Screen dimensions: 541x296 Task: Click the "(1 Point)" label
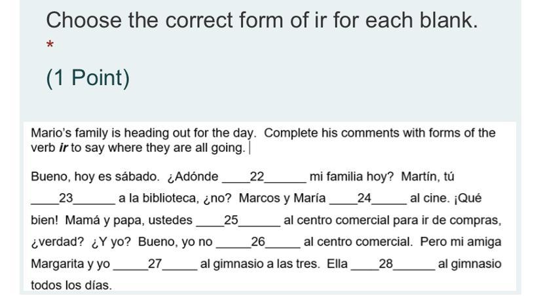(88, 78)
